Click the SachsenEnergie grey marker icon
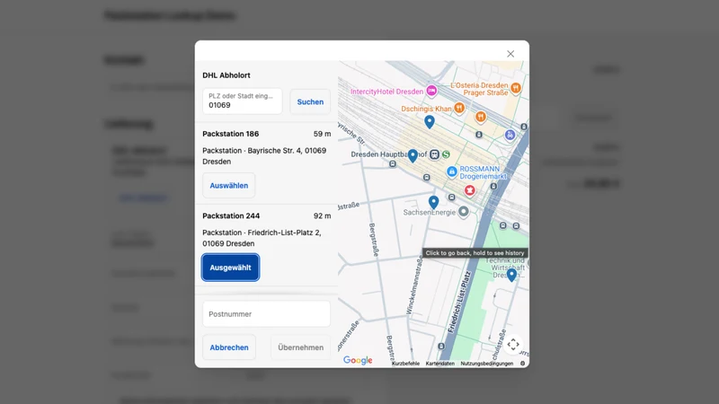Screen dimensions: 719x404 coord(464,212)
